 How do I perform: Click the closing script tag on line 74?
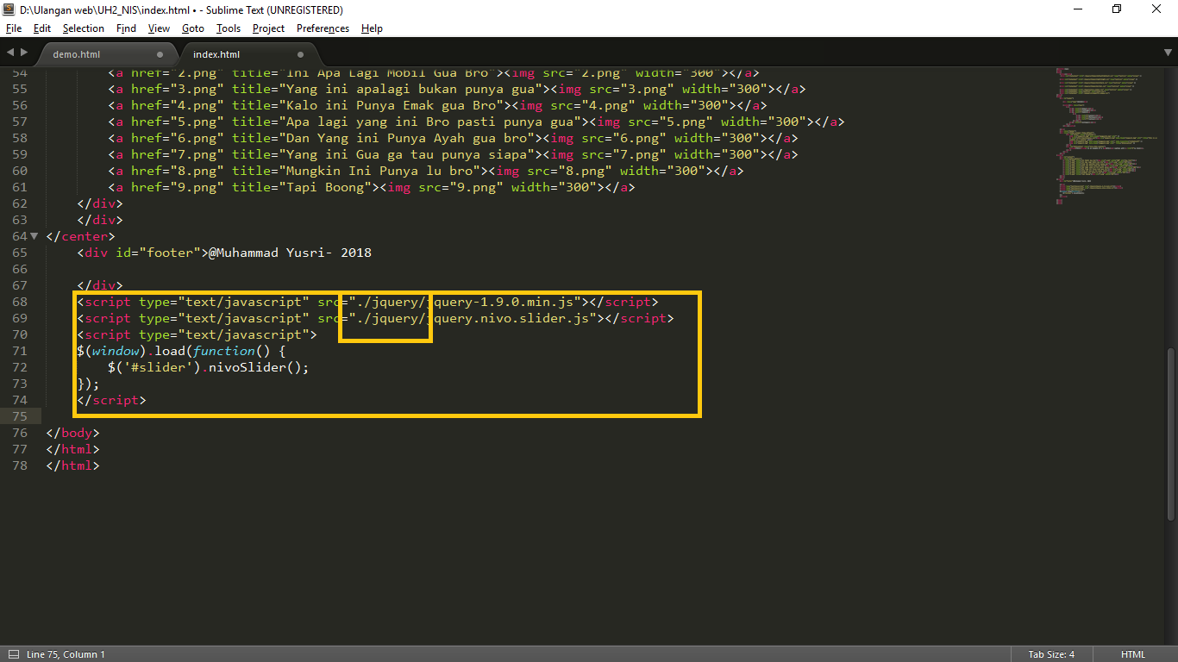click(x=111, y=400)
